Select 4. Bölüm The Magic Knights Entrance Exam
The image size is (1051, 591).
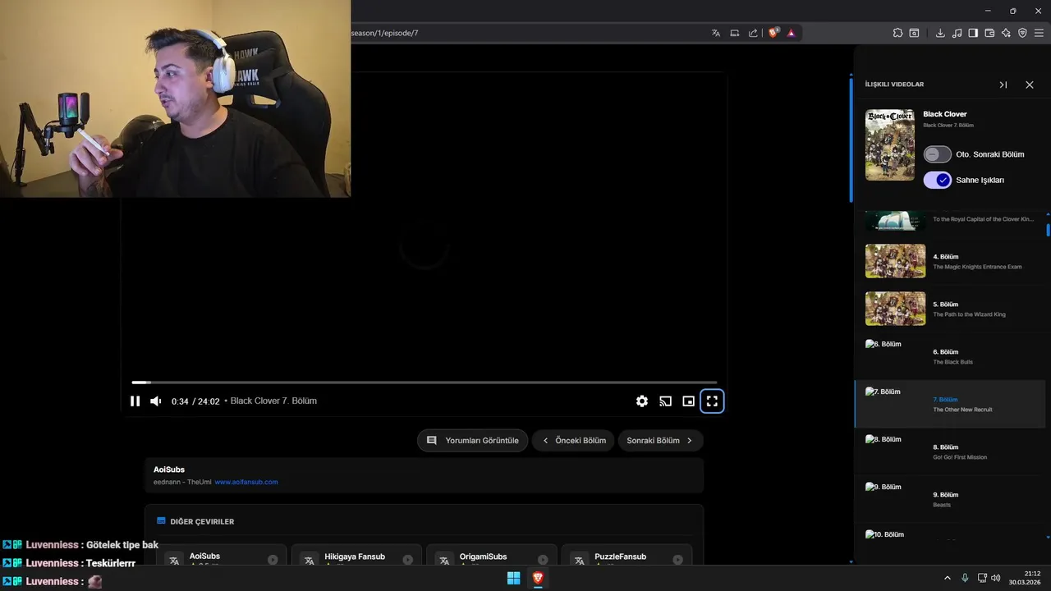tap(950, 261)
